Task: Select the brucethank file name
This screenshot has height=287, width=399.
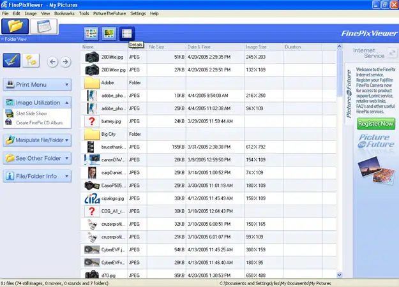Action: pyautogui.click(x=114, y=147)
